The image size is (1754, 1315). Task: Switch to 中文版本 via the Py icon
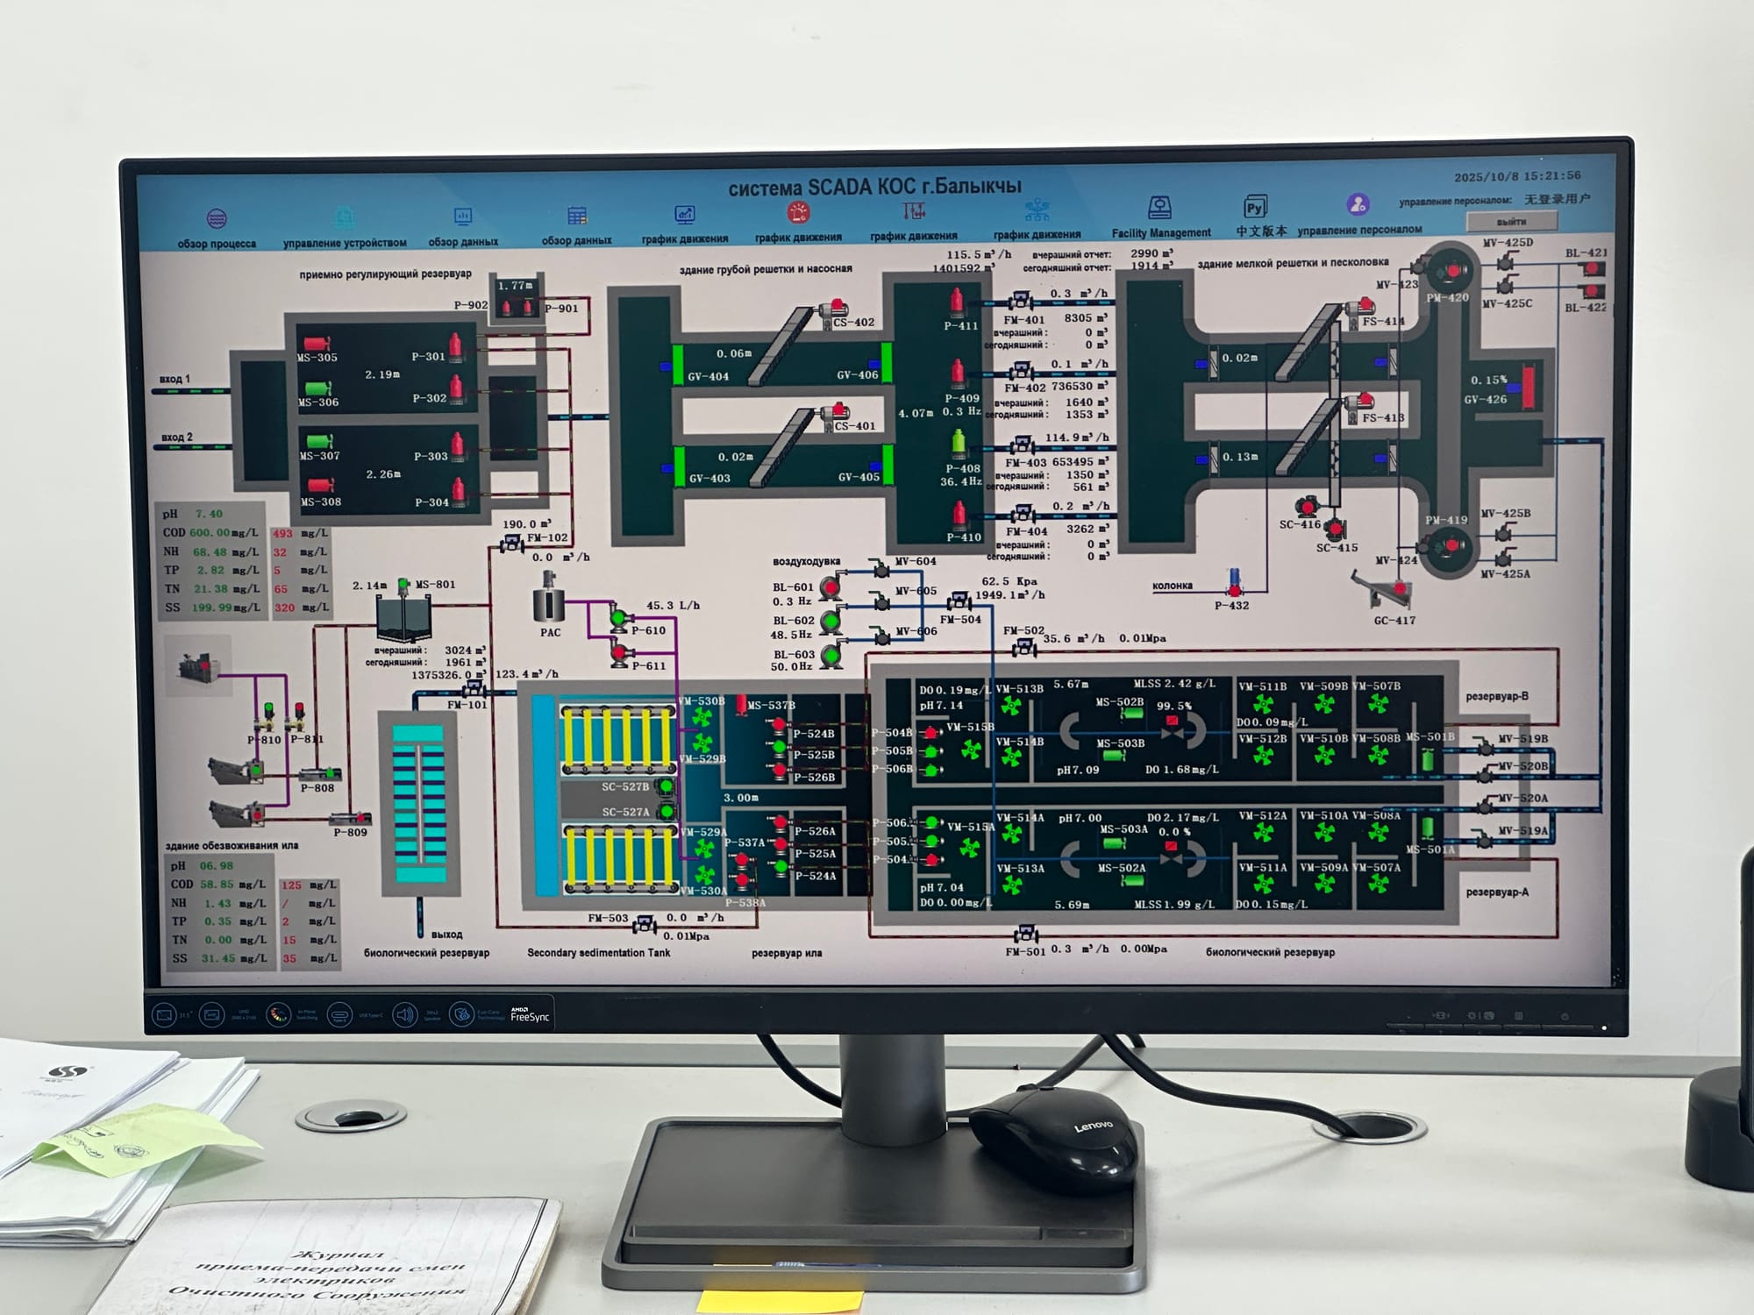1255,208
